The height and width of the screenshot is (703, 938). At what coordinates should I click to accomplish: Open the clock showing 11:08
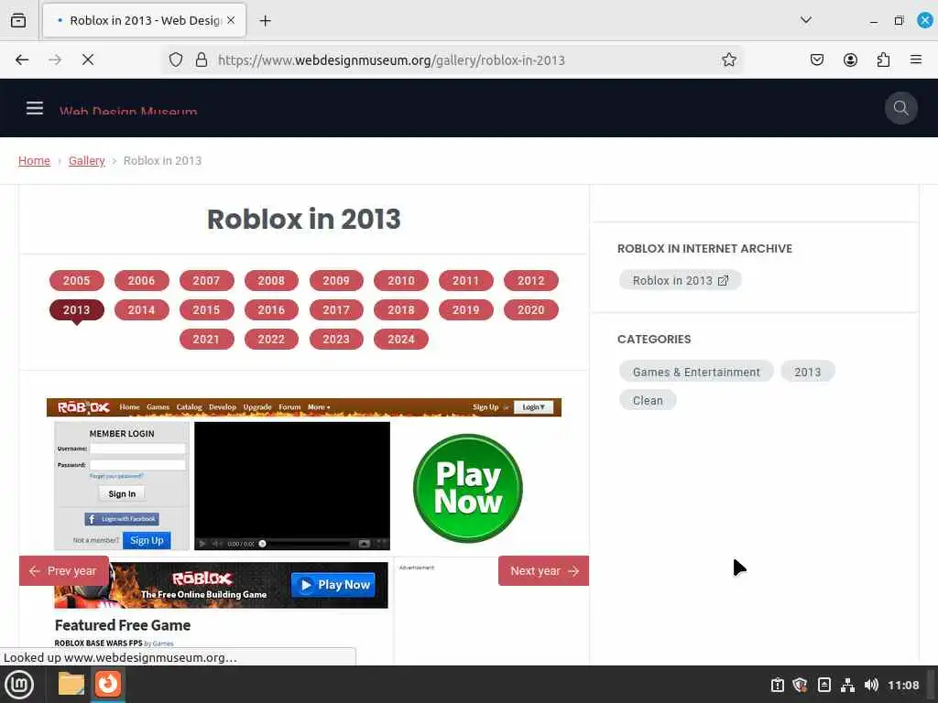pyautogui.click(x=903, y=685)
